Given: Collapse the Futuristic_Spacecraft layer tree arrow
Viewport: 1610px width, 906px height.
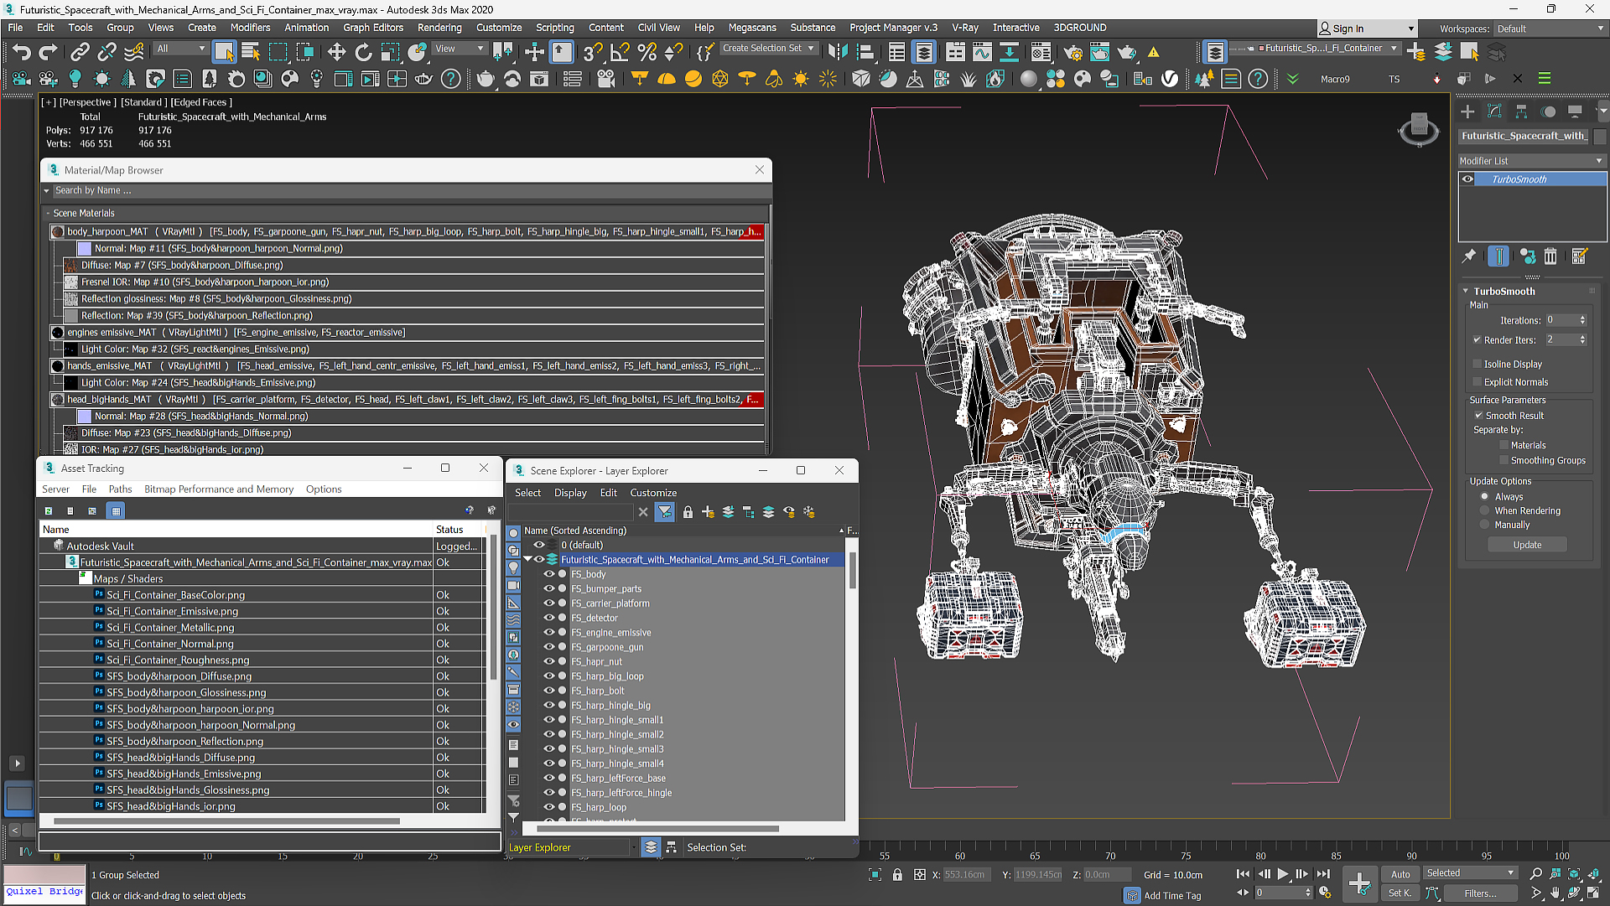Looking at the screenshot, I should (x=527, y=560).
